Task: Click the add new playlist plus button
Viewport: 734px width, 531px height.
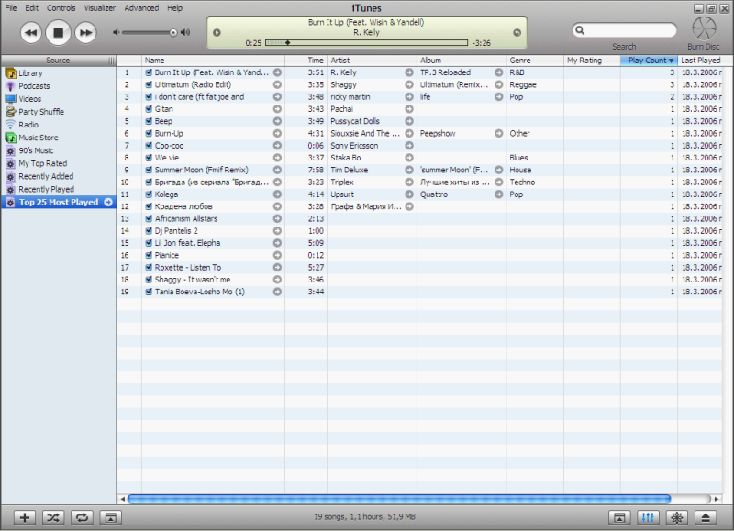Action: tap(25, 517)
